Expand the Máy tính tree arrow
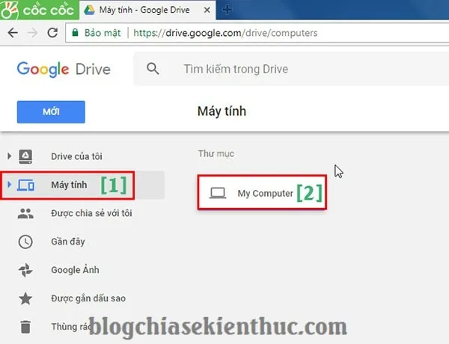 click(9, 185)
